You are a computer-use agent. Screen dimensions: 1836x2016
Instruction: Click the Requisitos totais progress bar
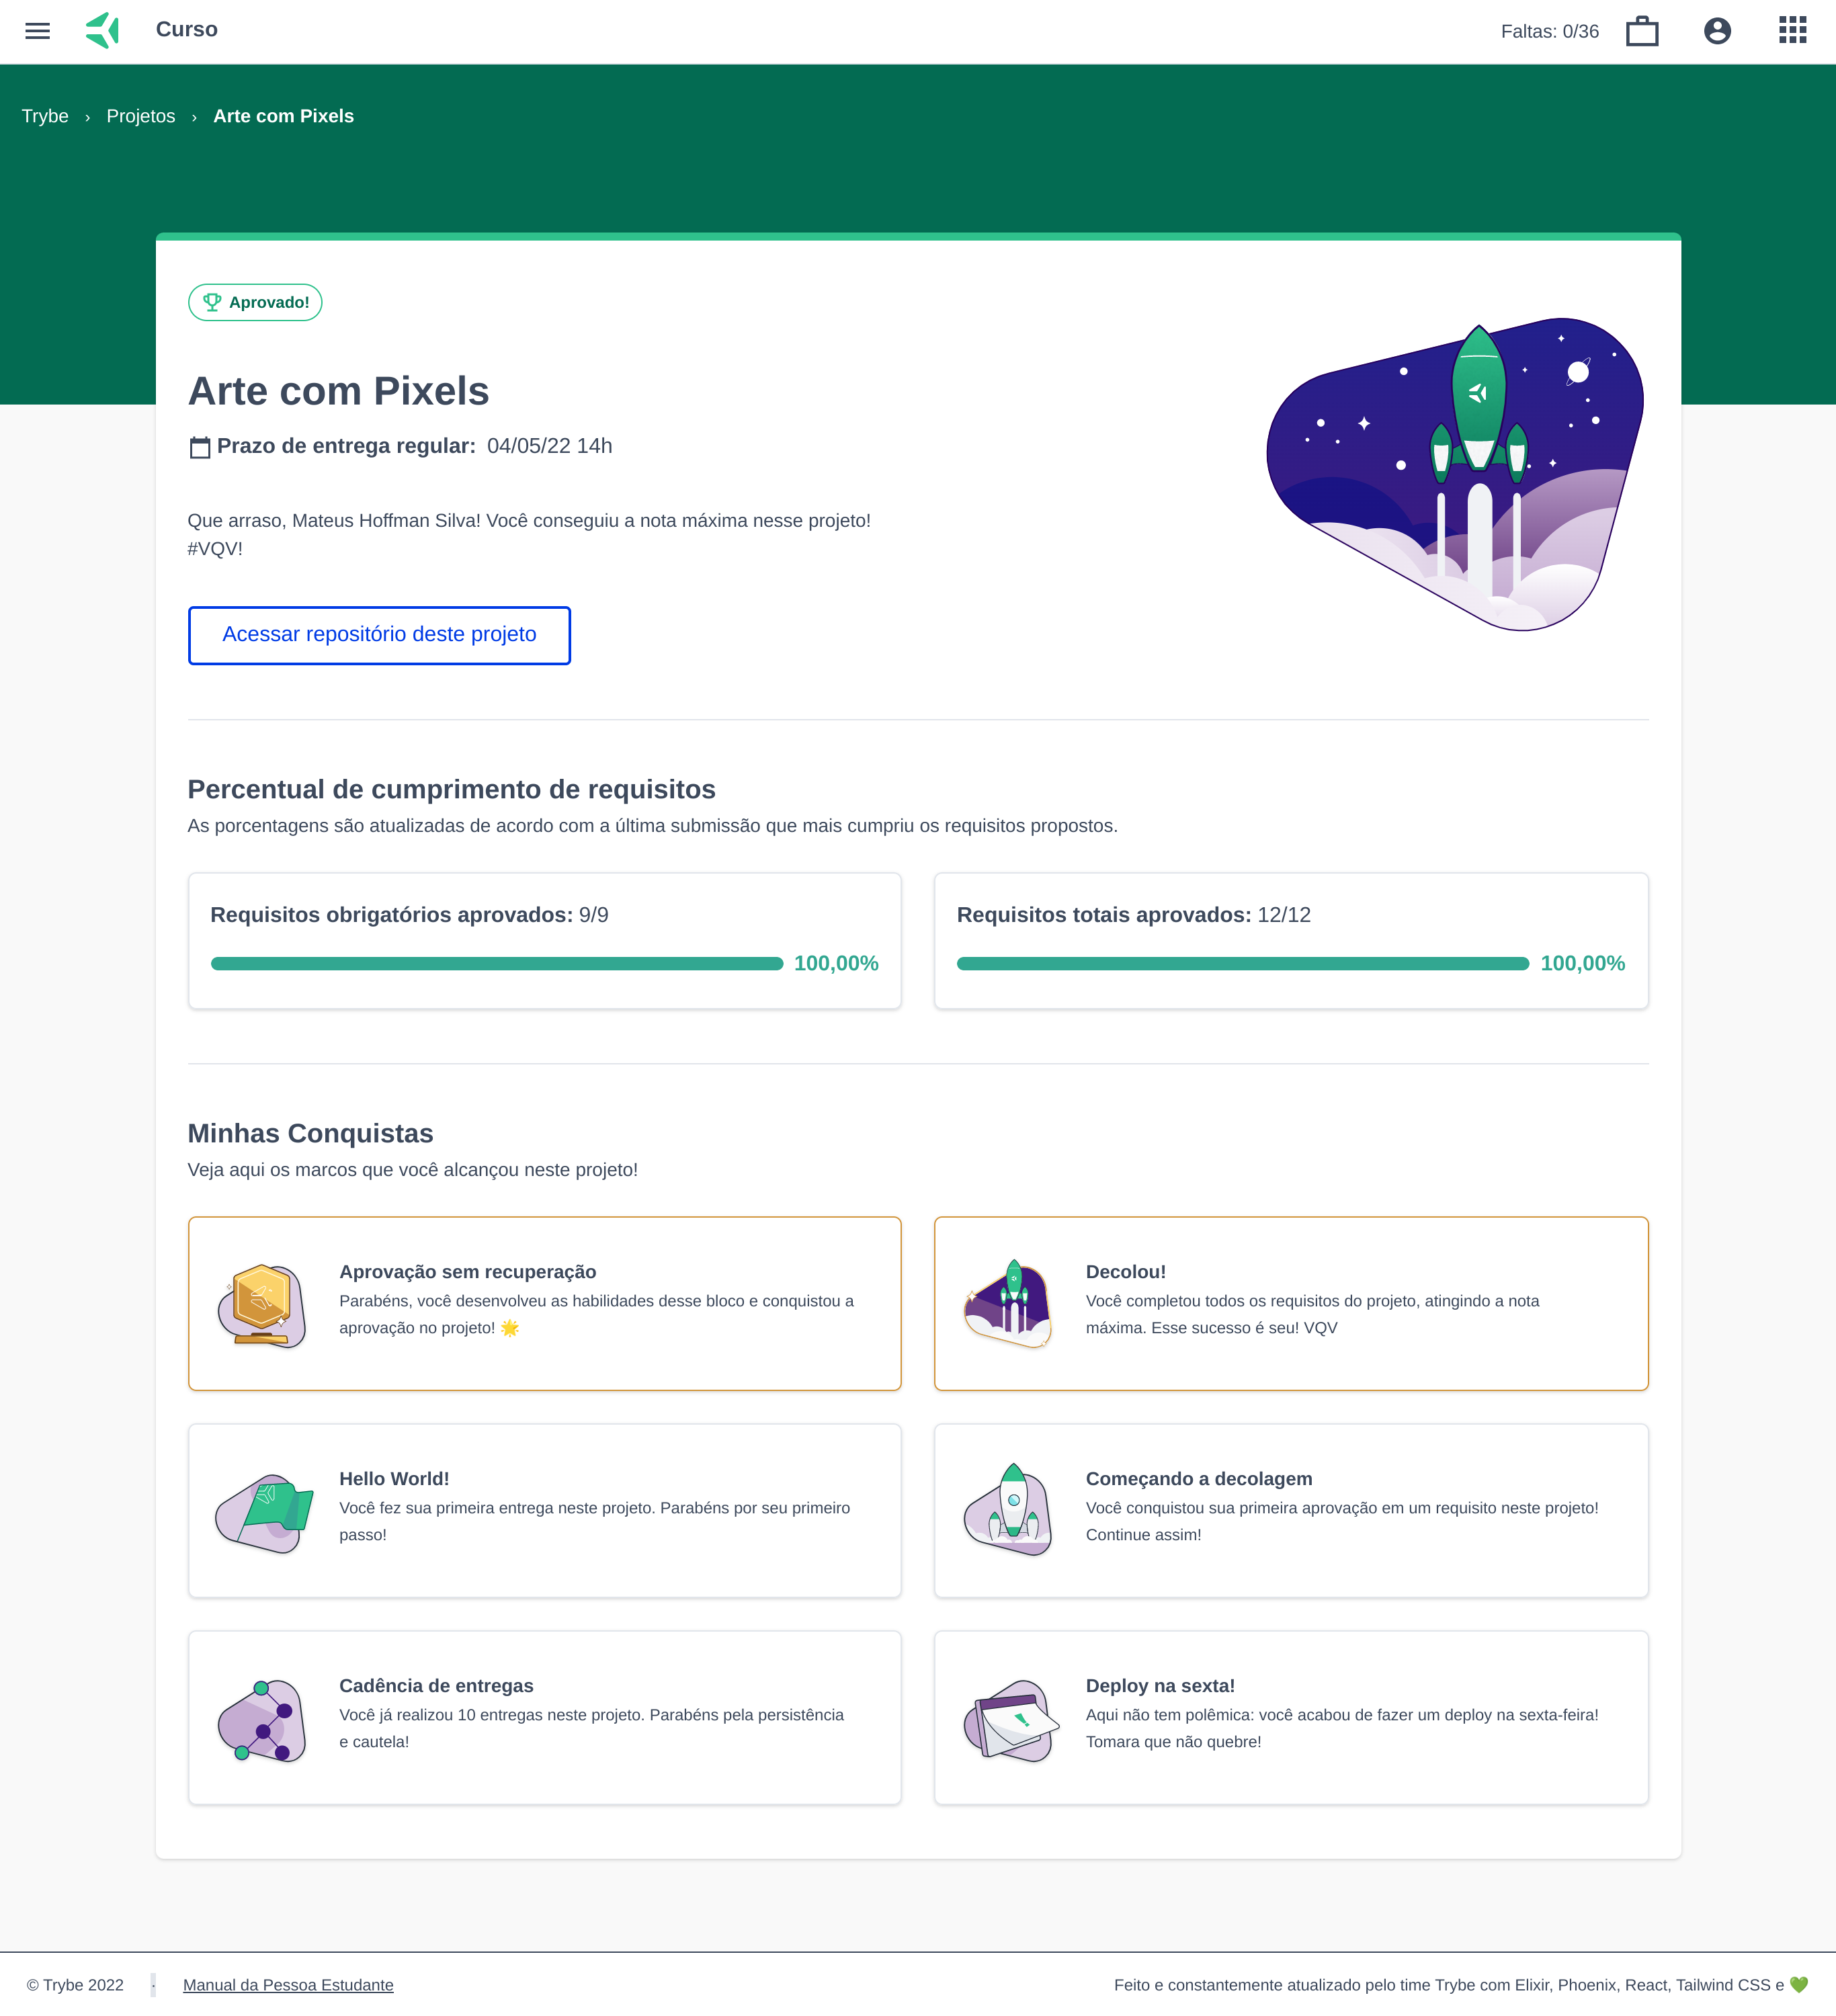[x=1242, y=964]
